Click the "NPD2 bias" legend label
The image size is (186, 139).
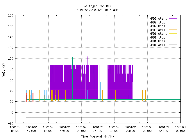tap(157, 26)
